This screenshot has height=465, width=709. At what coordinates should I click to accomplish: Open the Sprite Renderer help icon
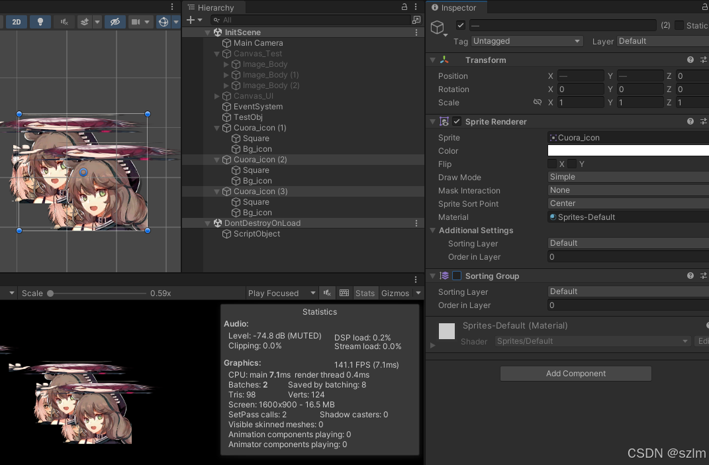pyautogui.click(x=690, y=121)
